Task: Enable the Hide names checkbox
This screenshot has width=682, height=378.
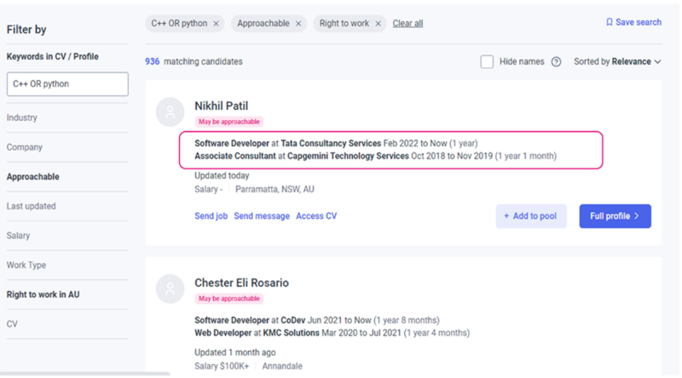Action: coord(487,62)
